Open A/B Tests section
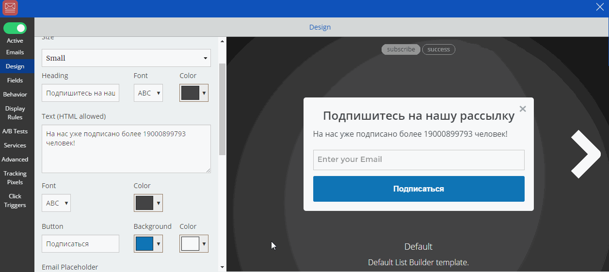The image size is (609, 272). [x=15, y=131]
